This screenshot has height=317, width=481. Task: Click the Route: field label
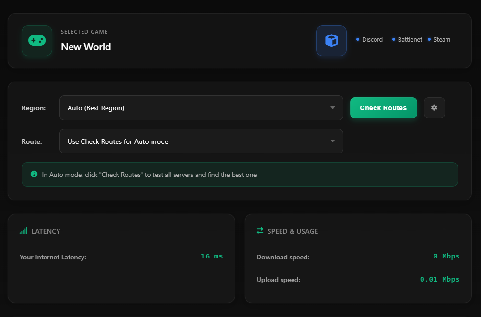click(32, 141)
